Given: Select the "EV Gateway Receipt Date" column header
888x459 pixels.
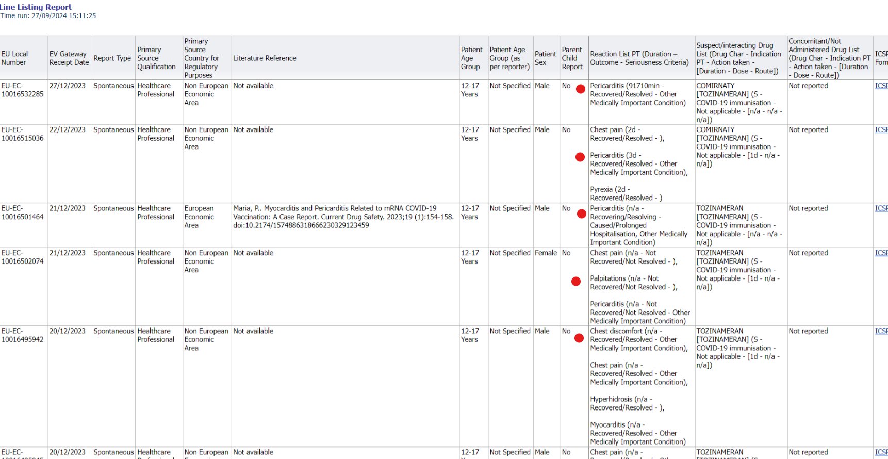Looking at the screenshot, I should [70, 58].
